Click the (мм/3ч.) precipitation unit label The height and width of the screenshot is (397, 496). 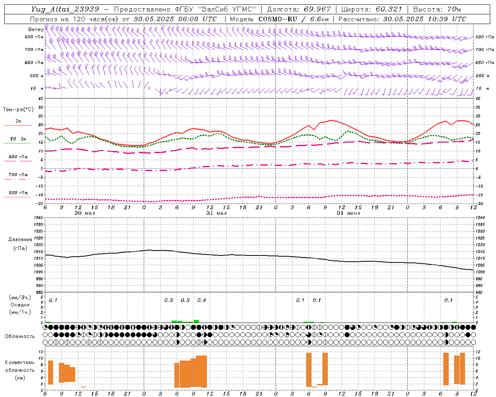(x=20, y=298)
